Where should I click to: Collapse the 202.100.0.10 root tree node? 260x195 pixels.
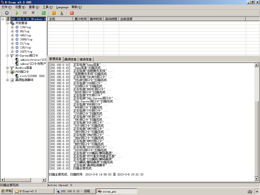coord(3,19)
